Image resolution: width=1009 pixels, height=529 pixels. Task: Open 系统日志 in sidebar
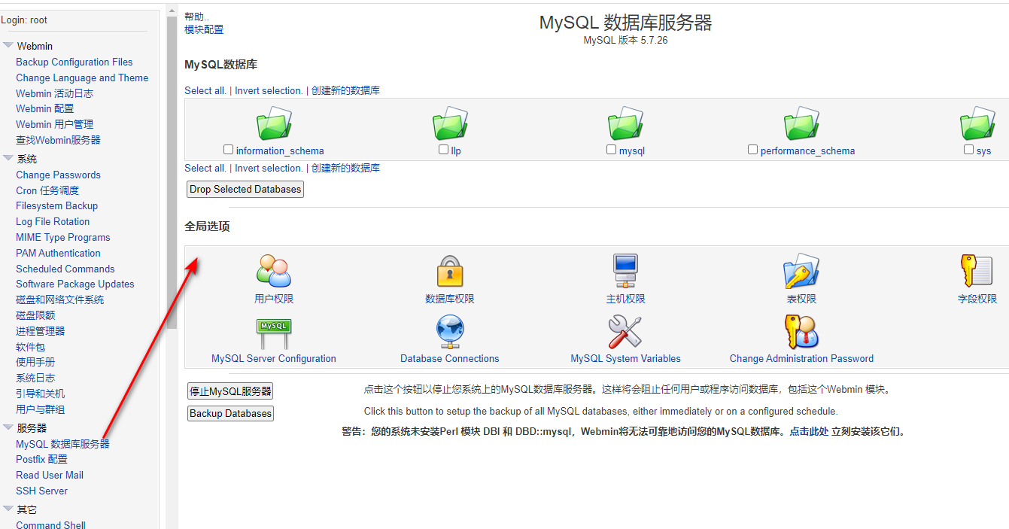[35, 378]
